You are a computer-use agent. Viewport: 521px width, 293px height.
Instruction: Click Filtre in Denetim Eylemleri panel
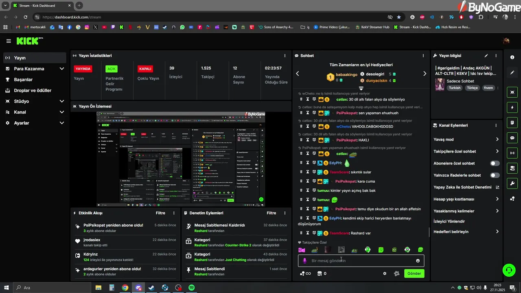(x=271, y=213)
